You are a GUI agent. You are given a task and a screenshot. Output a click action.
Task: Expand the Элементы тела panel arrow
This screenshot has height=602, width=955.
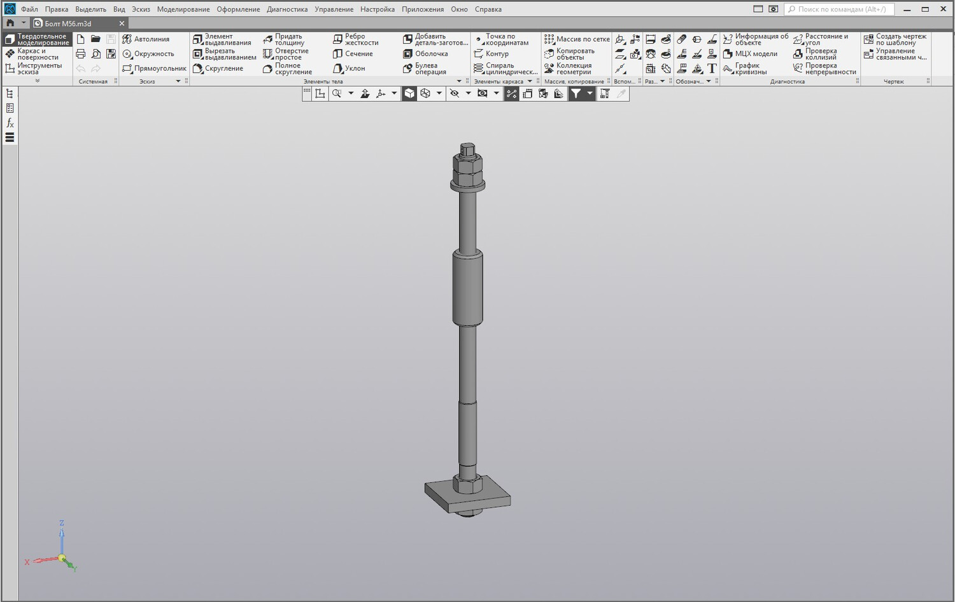click(459, 81)
